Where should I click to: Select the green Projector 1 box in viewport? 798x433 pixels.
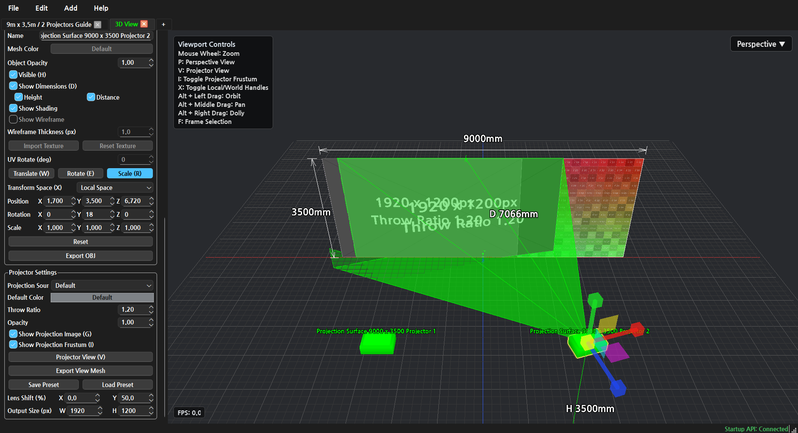click(377, 344)
